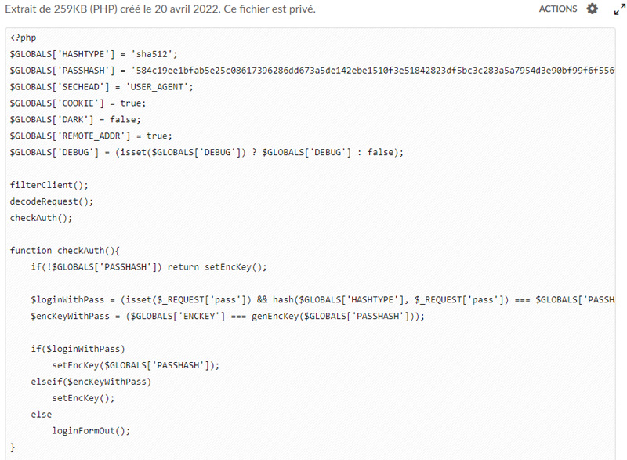Click the ACTIONS label
Screen dimensions: 627x460
558,9
